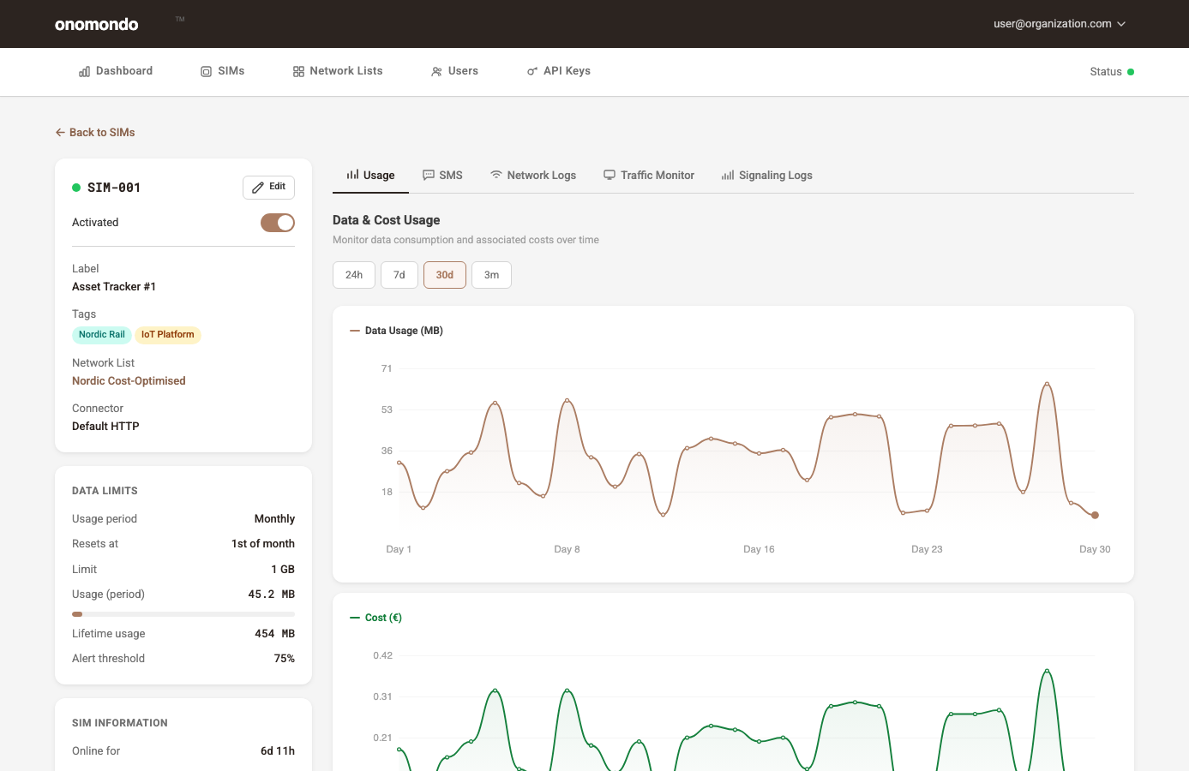Switch to the Signaling Logs tab

767,175
